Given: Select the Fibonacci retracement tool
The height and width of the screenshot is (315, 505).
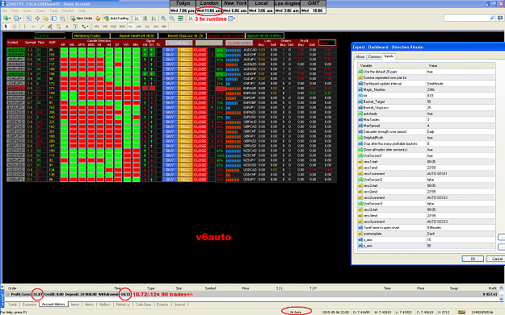Looking at the screenshot, I should (x=58, y=27).
